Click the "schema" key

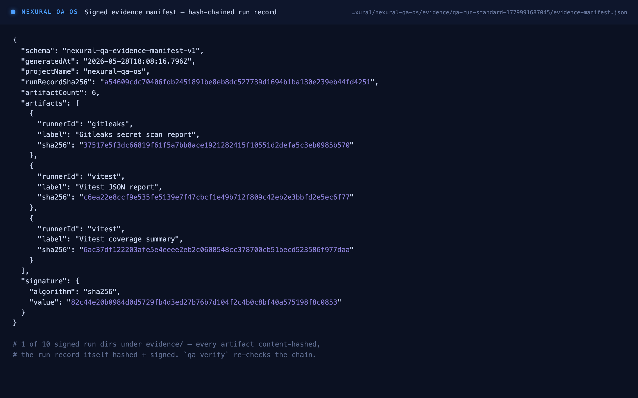(38, 51)
